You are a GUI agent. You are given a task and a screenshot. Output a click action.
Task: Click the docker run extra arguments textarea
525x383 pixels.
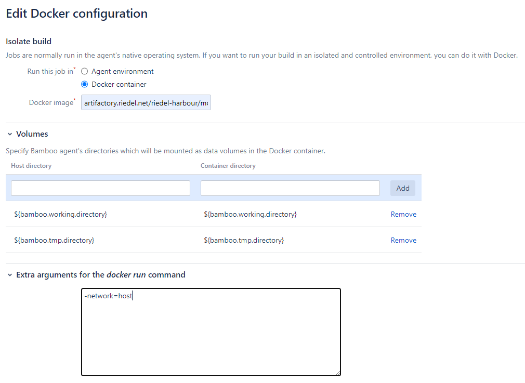pyautogui.click(x=211, y=332)
